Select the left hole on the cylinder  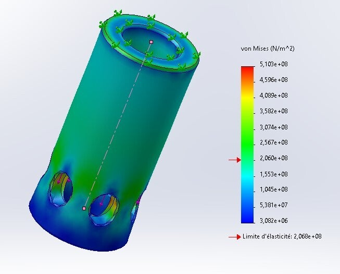point(61,188)
